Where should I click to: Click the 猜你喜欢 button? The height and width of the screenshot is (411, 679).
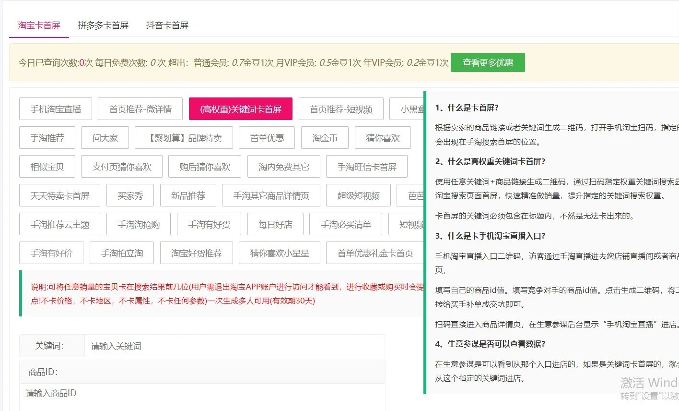click(383, 138)
